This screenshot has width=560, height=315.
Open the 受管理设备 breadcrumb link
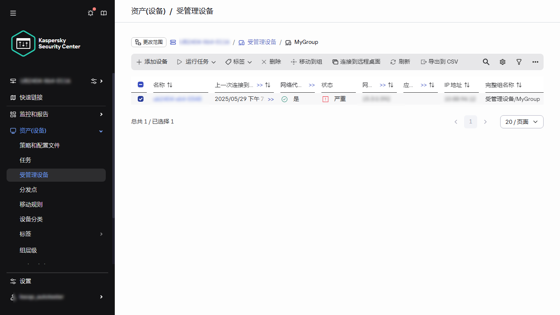262,42
